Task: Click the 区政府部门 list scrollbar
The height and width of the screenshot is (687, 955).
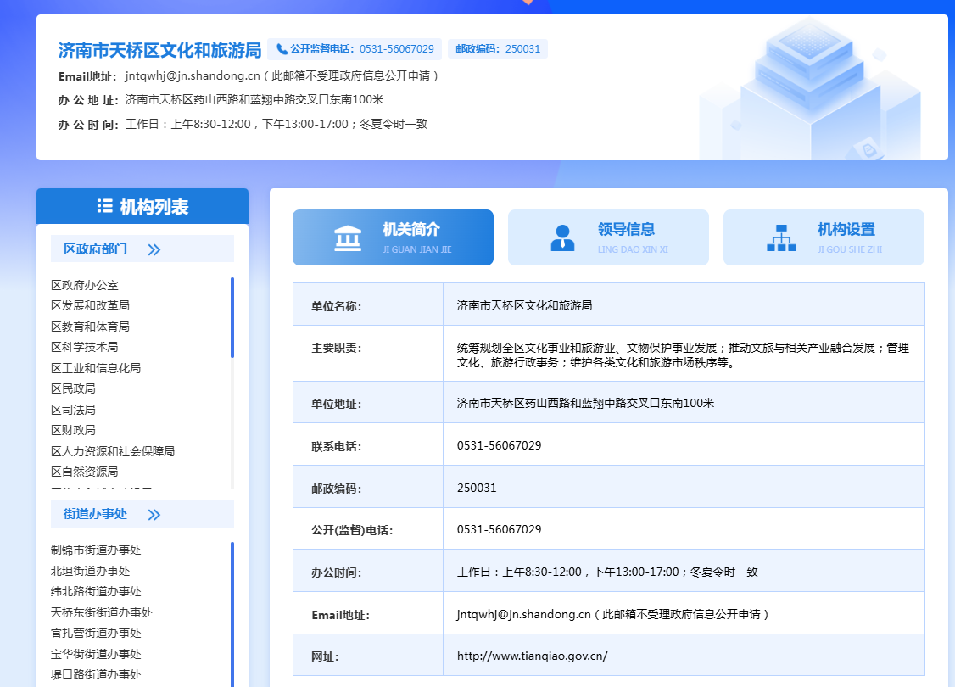Action: click(232, 318)
